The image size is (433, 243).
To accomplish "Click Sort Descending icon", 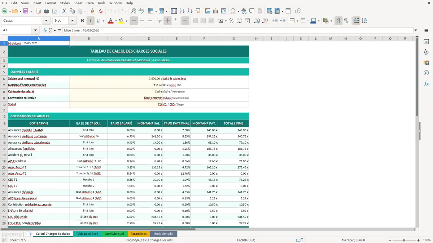I will [x=190, y=11].
